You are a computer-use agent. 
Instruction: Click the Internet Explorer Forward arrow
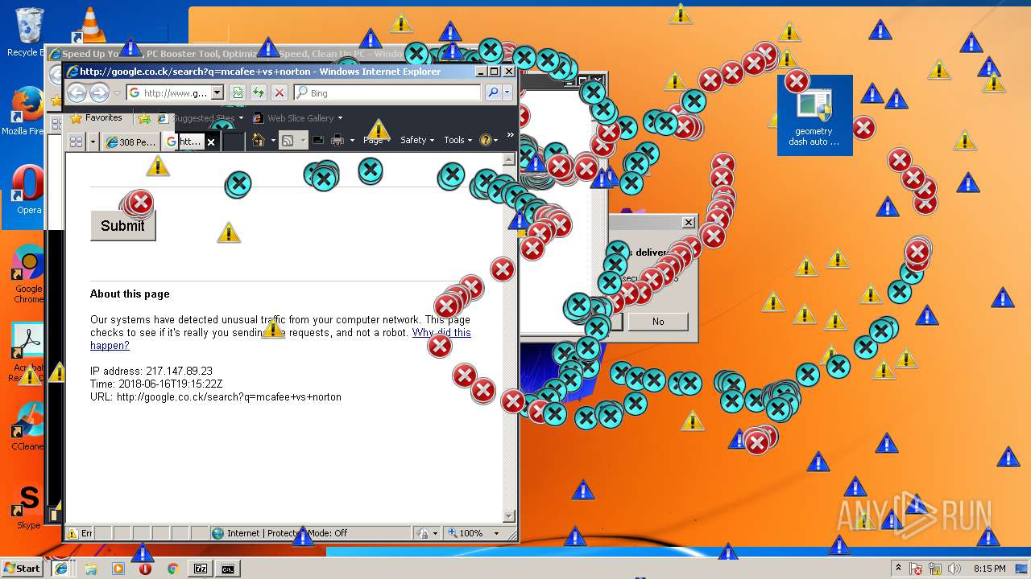pyautogui.click(x=99, y=92)
